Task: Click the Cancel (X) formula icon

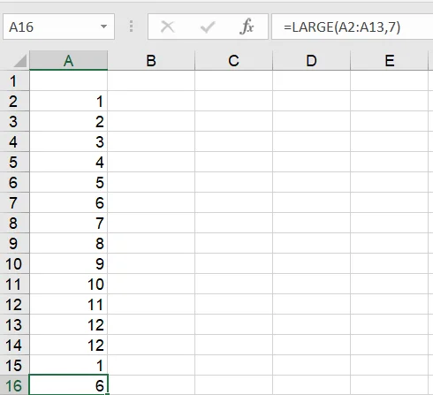Action: [168, 27]
